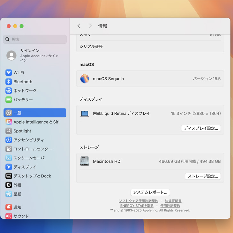Zoom the window with green button

point(22,26)
